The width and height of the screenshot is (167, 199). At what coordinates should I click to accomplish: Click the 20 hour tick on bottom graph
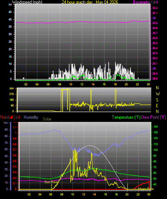click(x=127, y=194)
